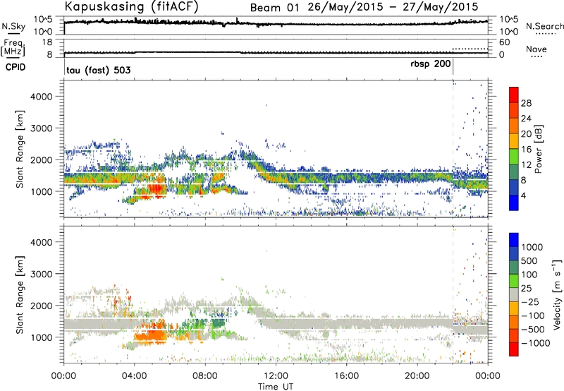This screenshot has height=391, width=564.
Task: Click the 'Time UT' axis label
Action: point(276,387)
